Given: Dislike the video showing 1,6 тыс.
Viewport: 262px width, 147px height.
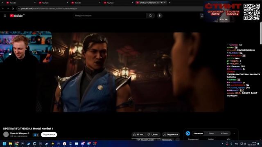Looking at the screenshot, I should tap(153, 134).
